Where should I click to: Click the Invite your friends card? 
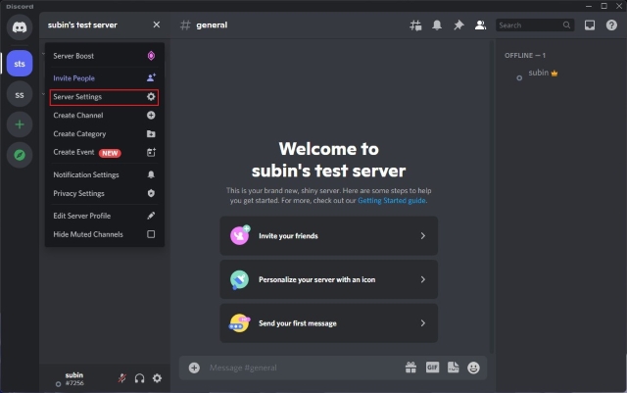coord(329,236)
